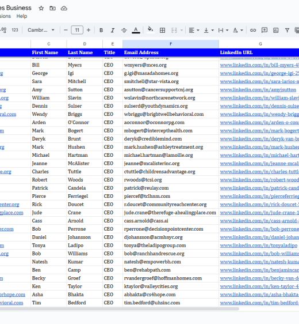
Task: Open the Cambria font family dropdown
Action: pos(41,30)
